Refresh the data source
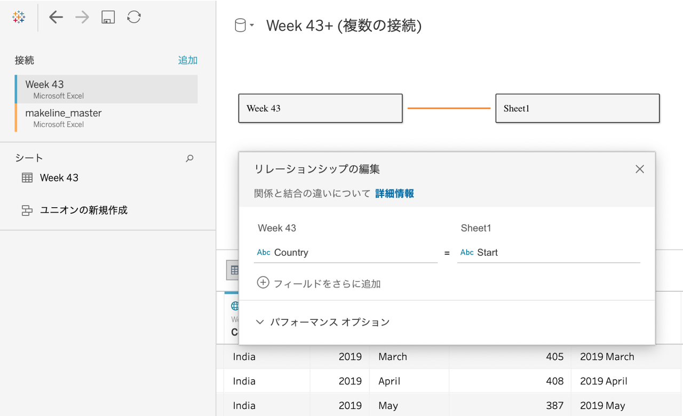This screenshot has width=683, height=416. [x=134, y=17]
